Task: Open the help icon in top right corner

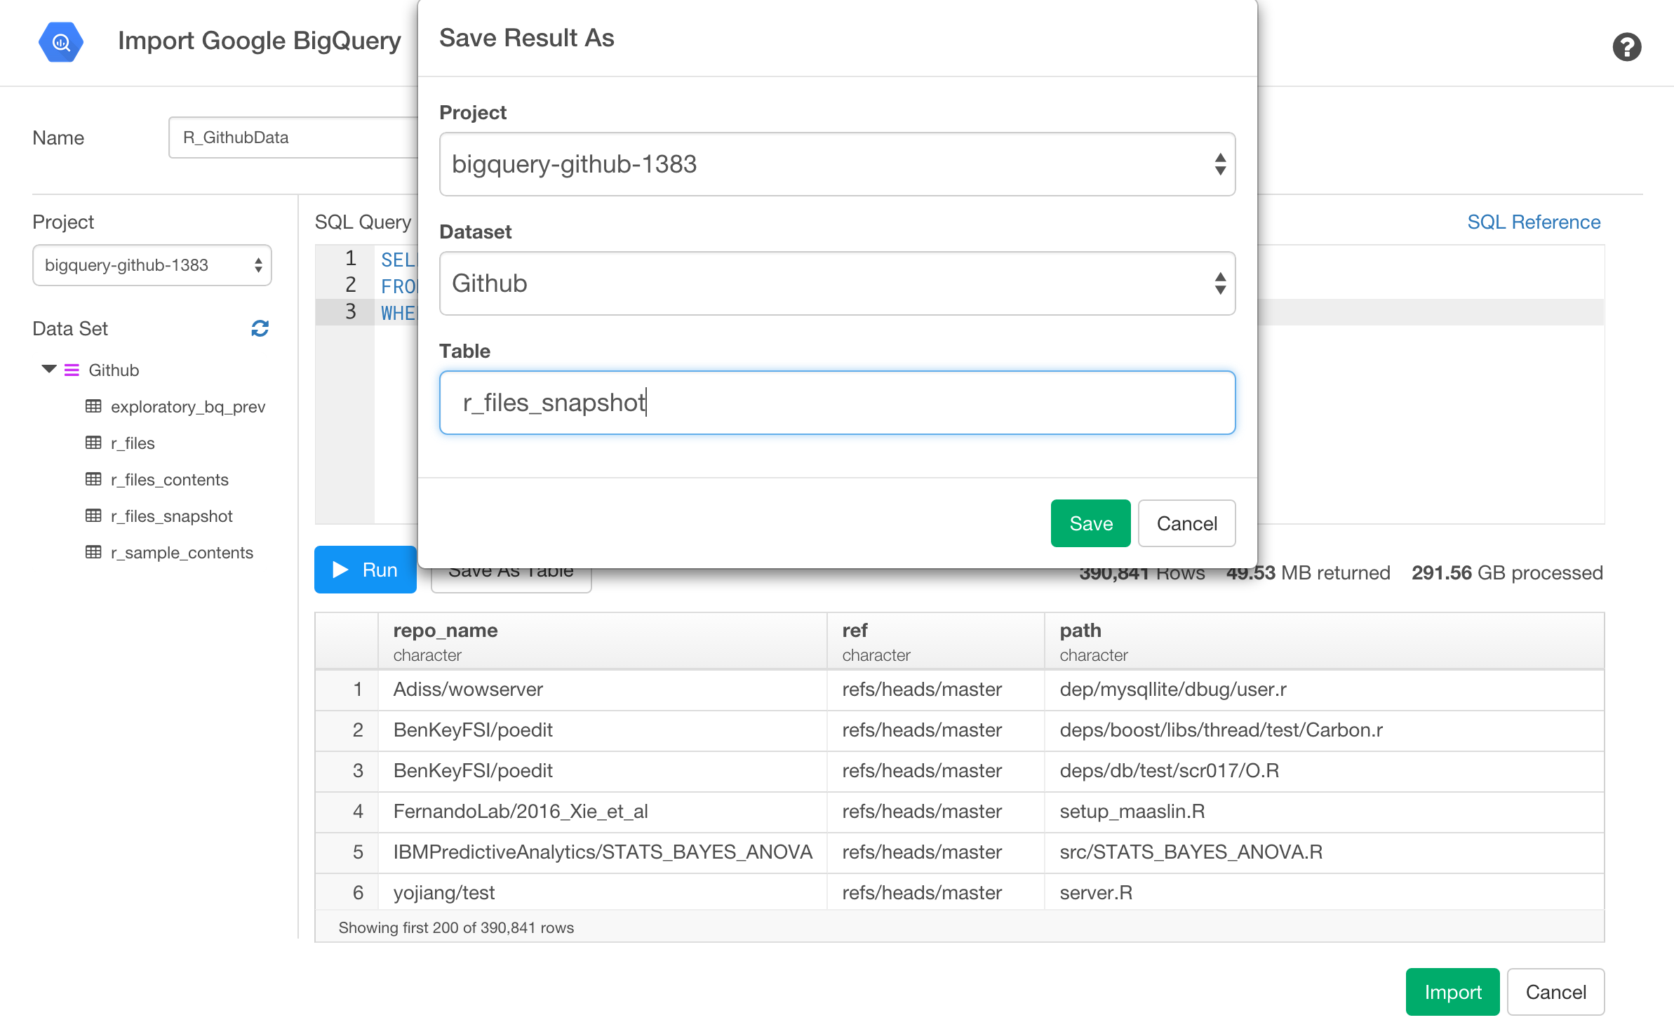Action: pos(1627,47)
